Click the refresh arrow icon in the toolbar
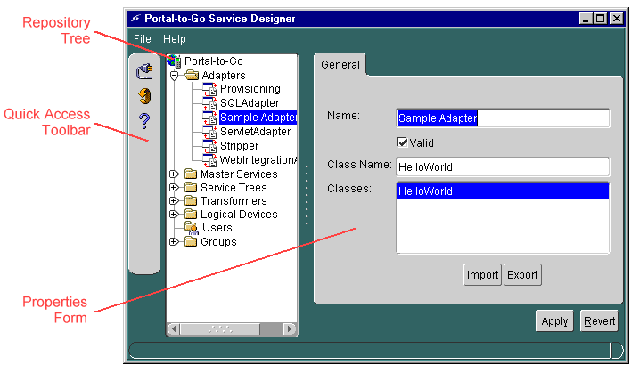Screen dimensions: 631x365 coord(144,95)
